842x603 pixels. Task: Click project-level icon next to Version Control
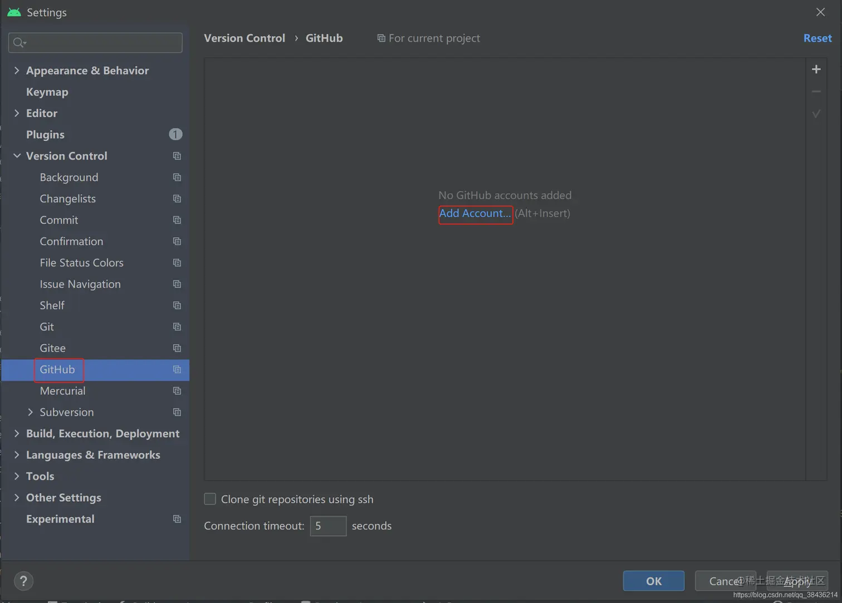tap(177, 156)
